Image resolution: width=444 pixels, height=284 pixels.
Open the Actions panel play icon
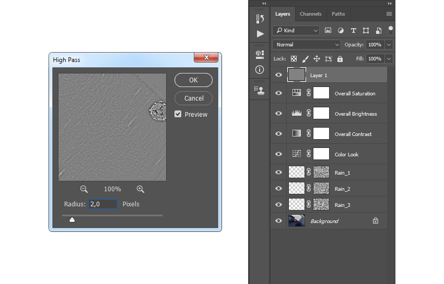(x=260, y=34)
